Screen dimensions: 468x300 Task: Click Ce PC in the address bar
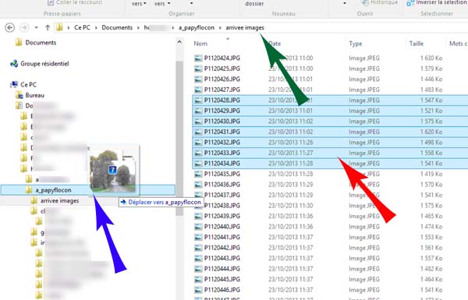coord(82,27)
